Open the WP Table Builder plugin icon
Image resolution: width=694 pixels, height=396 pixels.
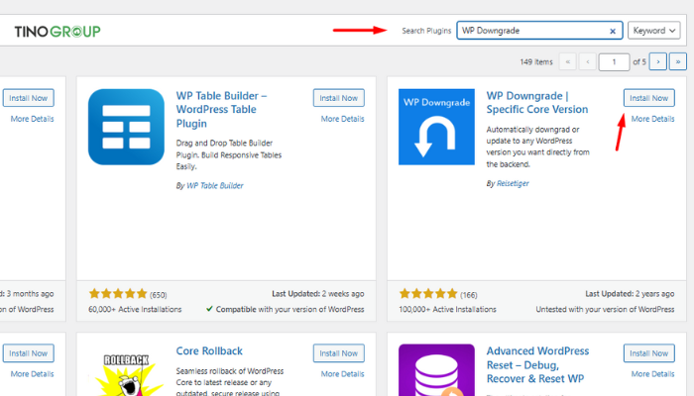tap(126, 127)
